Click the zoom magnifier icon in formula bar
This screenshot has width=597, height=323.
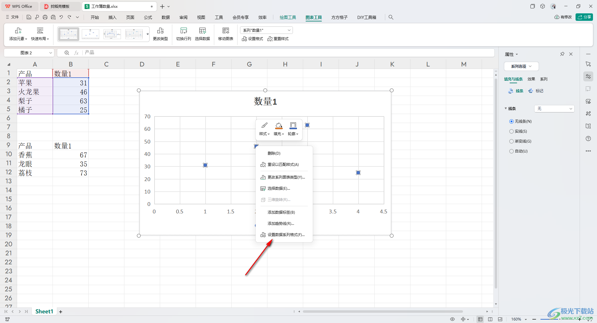point(67,53)
